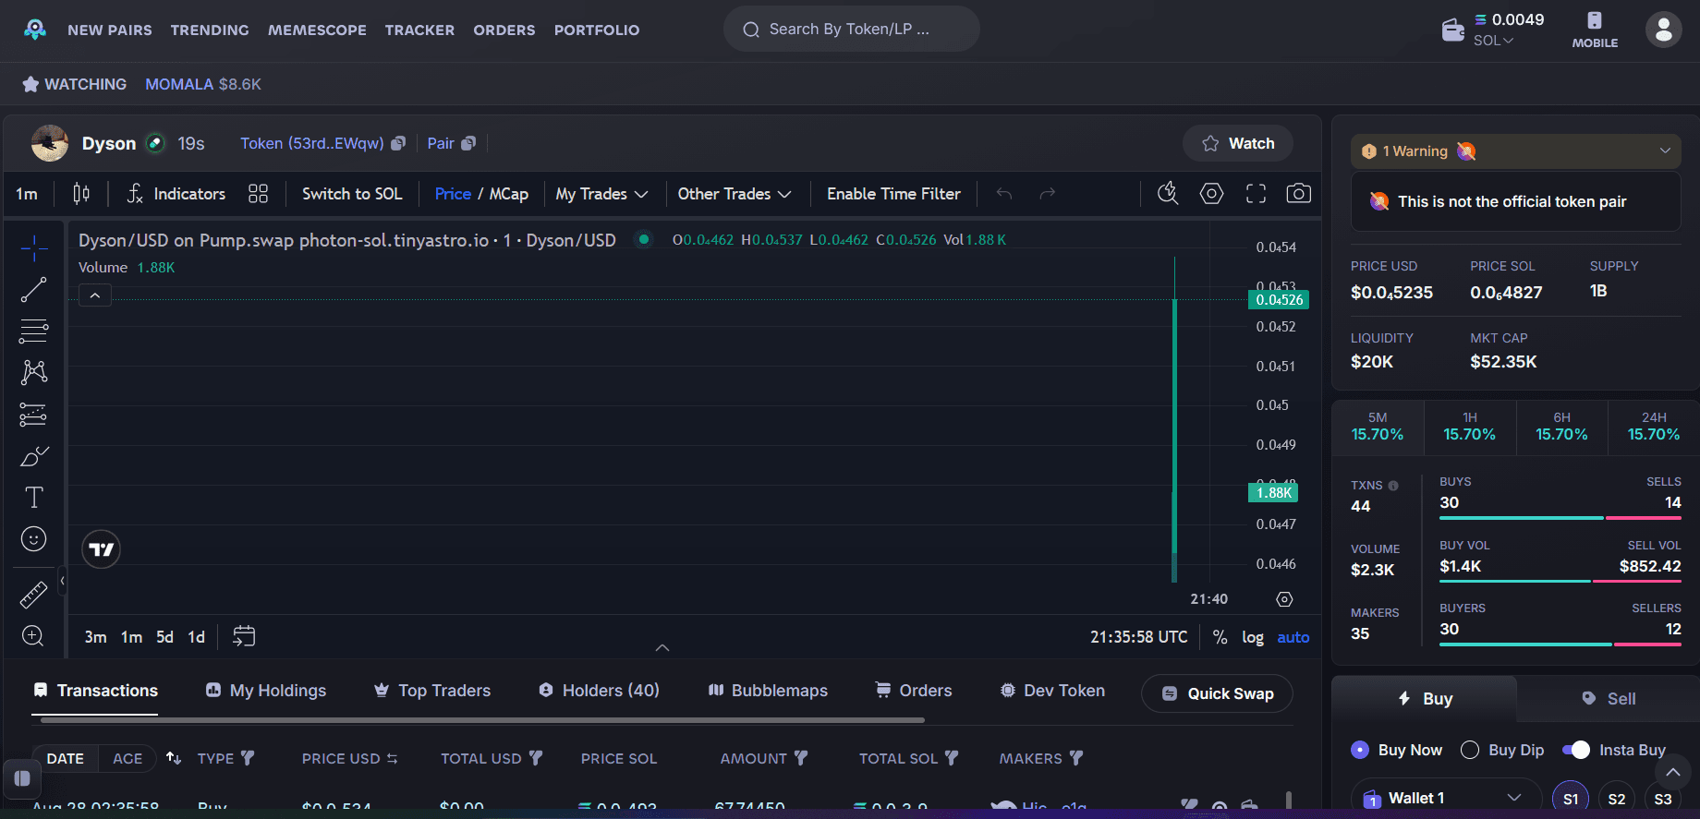This screenshot has width=1700, height=819.
Task: Click the Enable Time Filter button
Action: coord(893,194)
